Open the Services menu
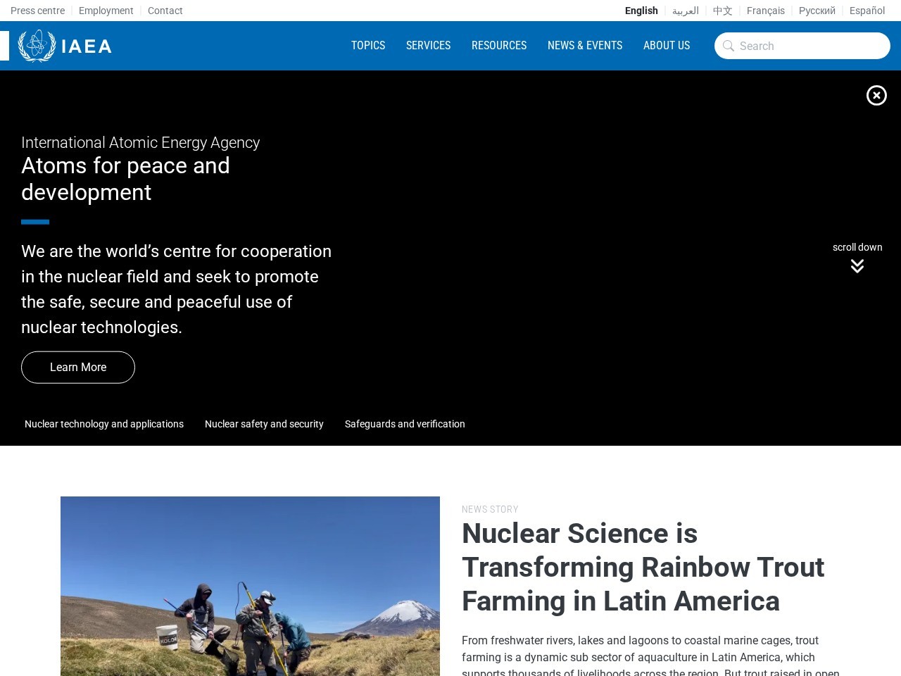 (428, 45)
